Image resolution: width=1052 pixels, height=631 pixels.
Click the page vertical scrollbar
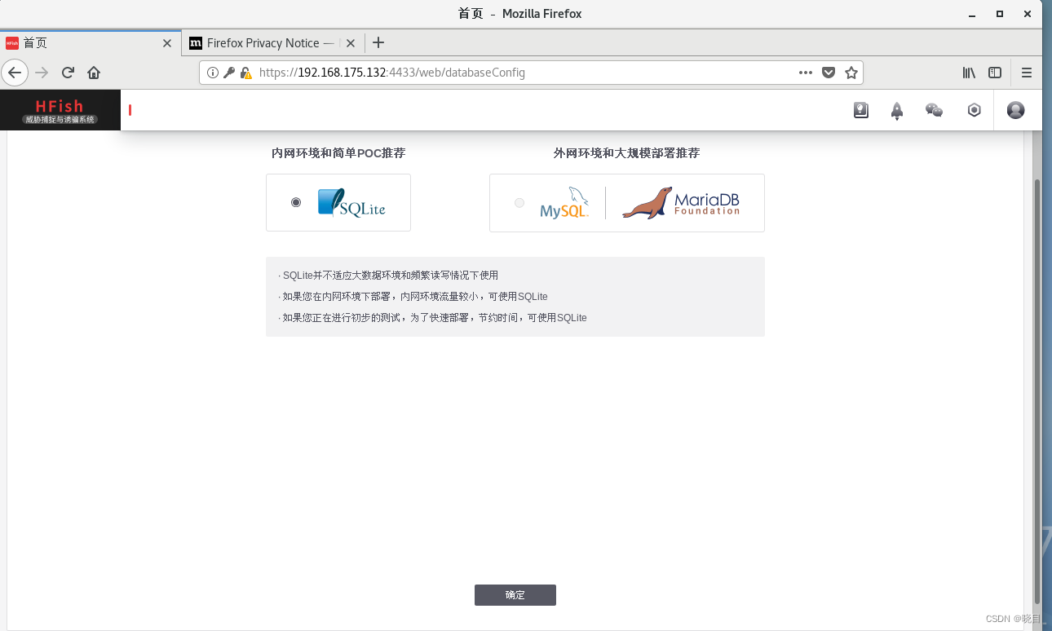[x=1037, y=391]
